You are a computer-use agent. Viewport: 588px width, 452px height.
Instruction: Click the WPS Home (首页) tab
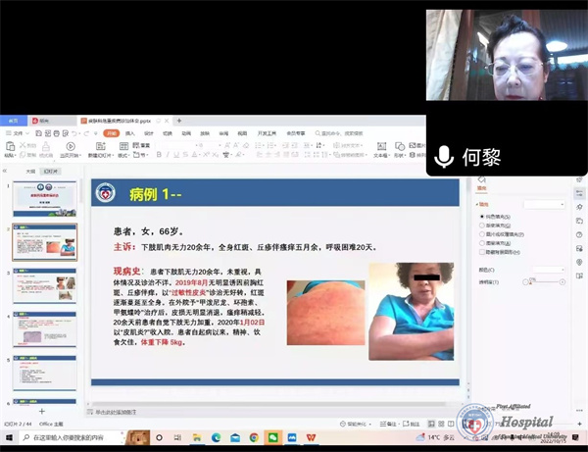tap(13, 121)
